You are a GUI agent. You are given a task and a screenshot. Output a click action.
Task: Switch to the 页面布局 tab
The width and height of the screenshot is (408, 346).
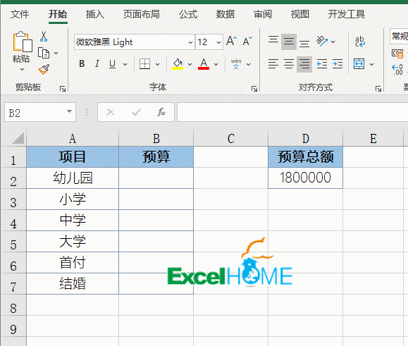142,14
